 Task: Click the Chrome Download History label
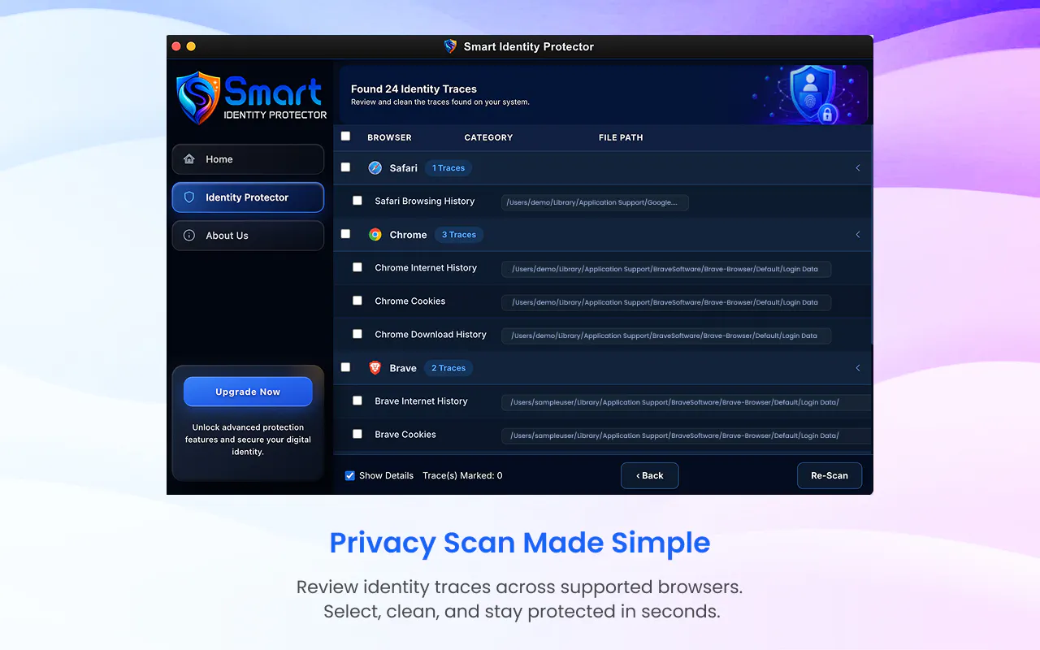point(431,334)
